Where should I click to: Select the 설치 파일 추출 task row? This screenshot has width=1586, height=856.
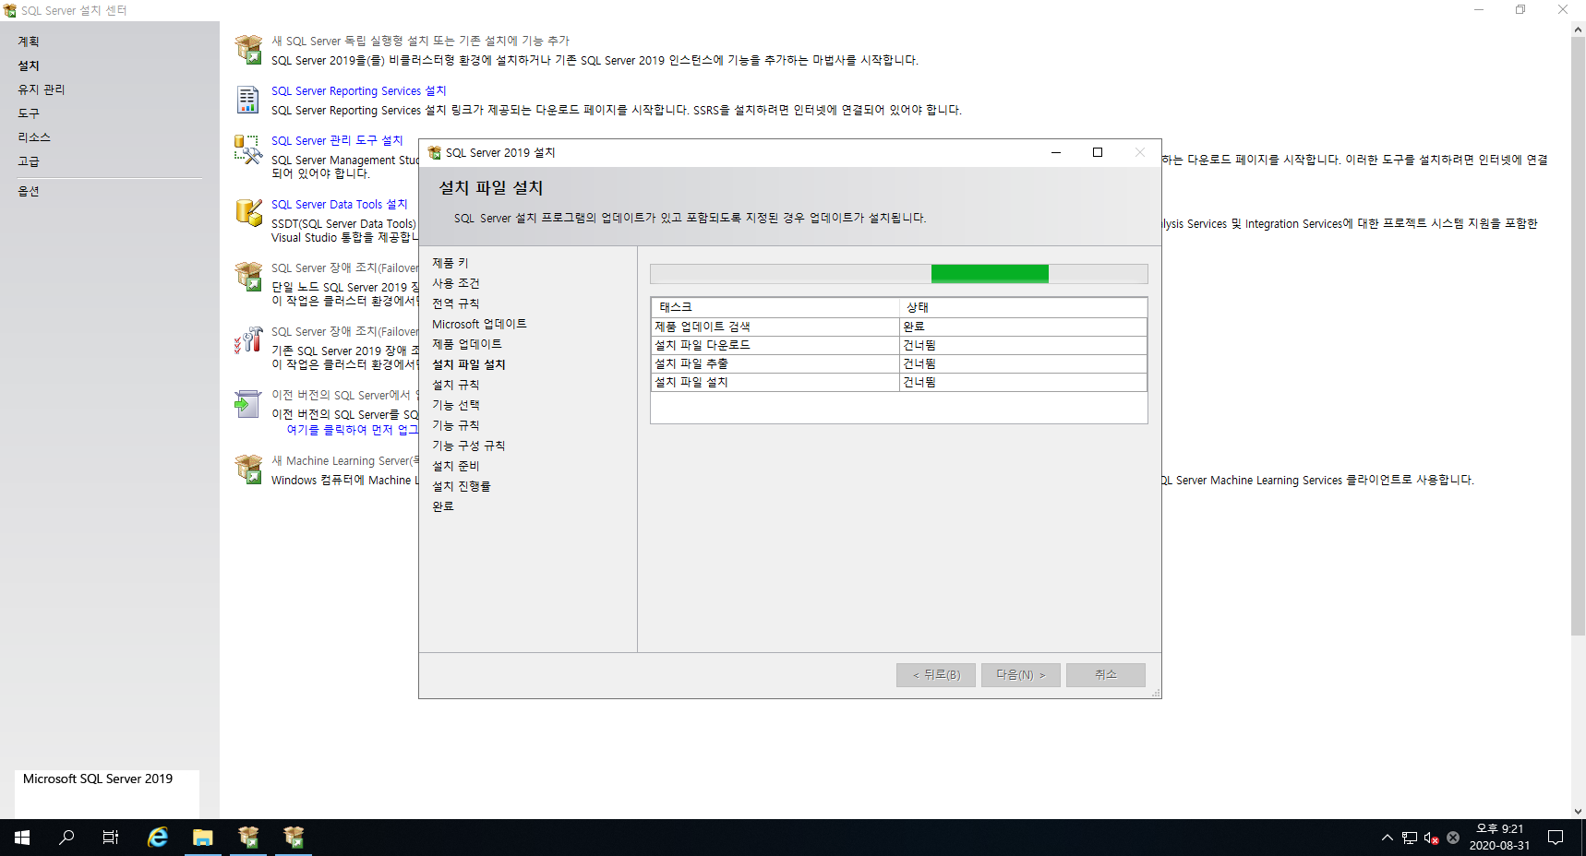pyautogui.click(x=899, y=363)
